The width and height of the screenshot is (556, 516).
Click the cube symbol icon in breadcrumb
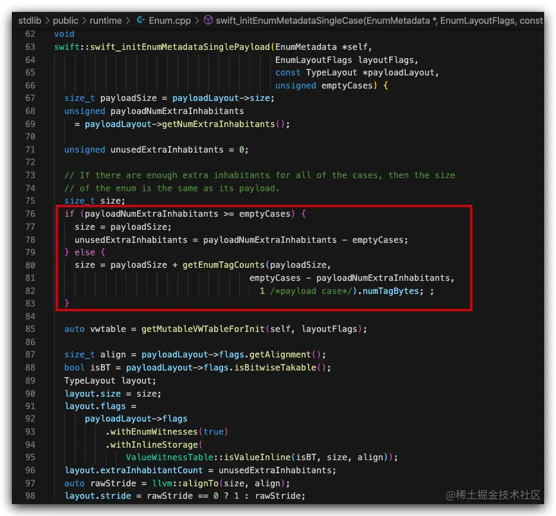(x=208, y=20)
